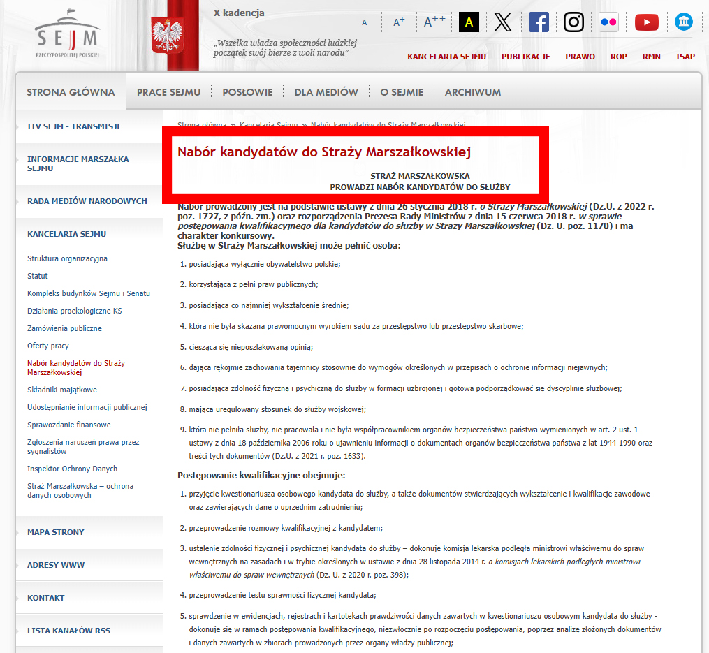This screenshot has width=709, height=653.
Task: Open the Sejm YouTube channel
Action: tap(645, 22)
